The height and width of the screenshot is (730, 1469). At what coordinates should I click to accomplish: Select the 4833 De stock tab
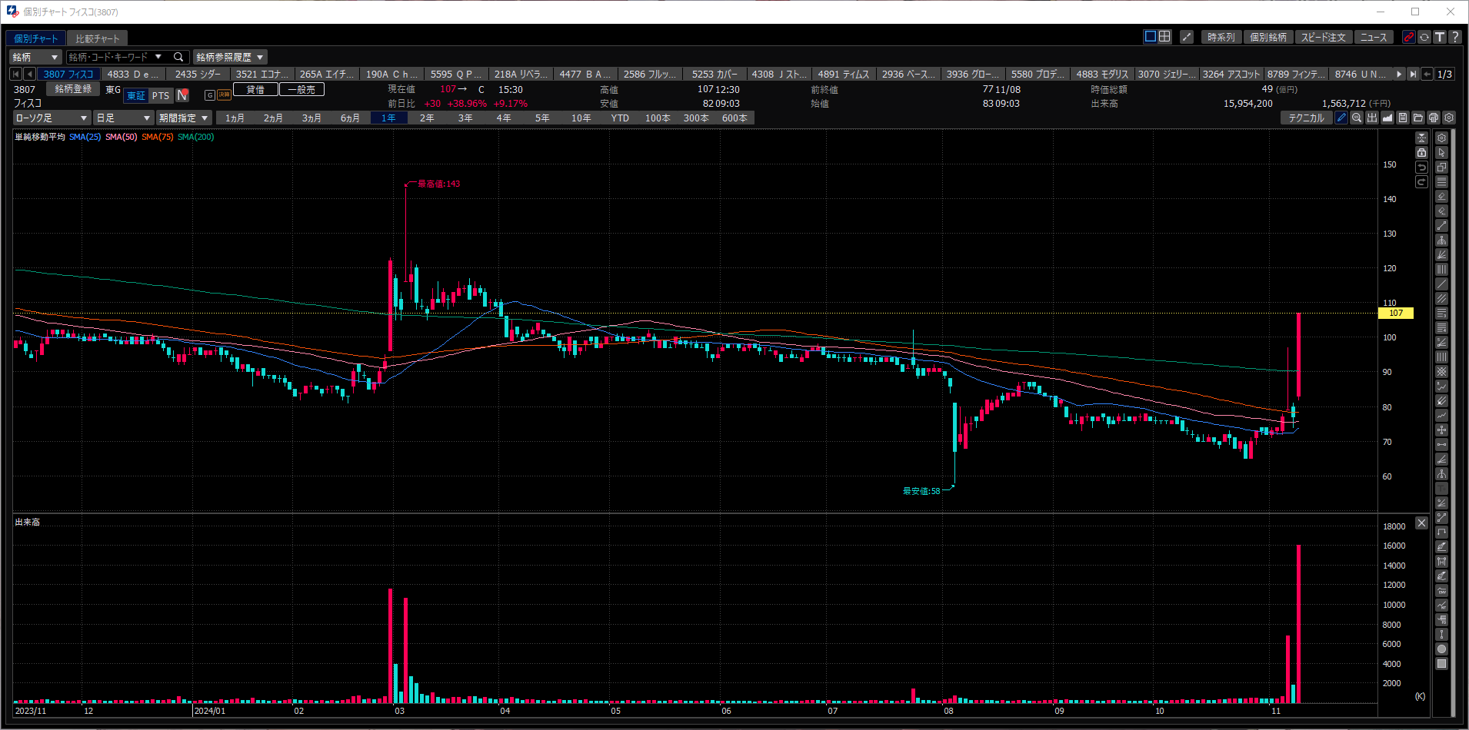tap(133, 74)
